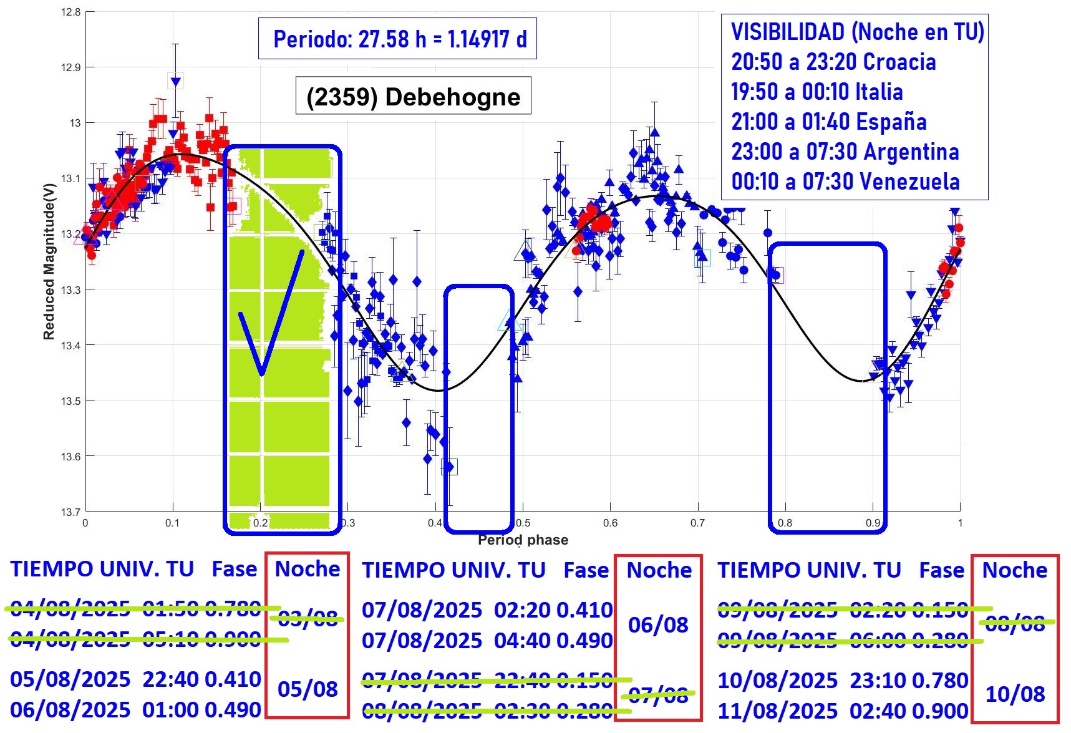Click the "10/08" night entry
1071x733 pixels.
click(x=1015, y=694)
